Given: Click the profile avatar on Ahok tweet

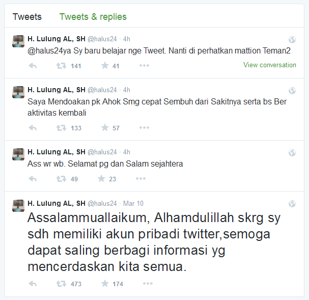Looking at the screenshot, I should (x=18, y=92).
